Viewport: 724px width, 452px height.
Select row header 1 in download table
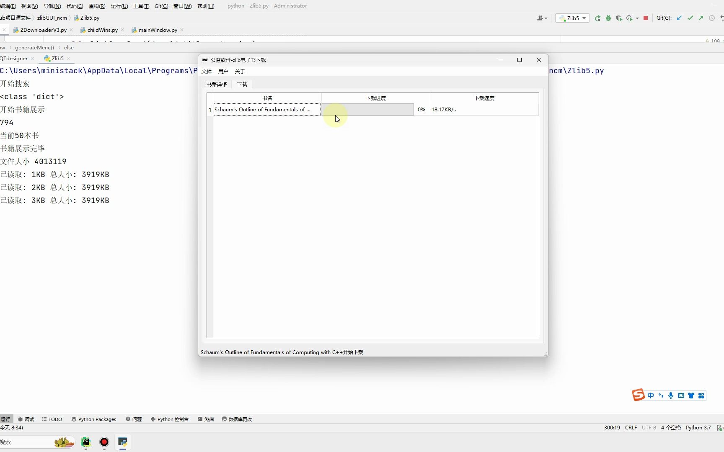210,110
